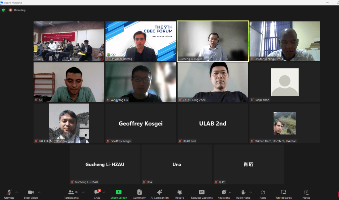Screen dimensions: 339x200
Task: Expand video options arrow beside Stop Video
Action: click(39, 192)
